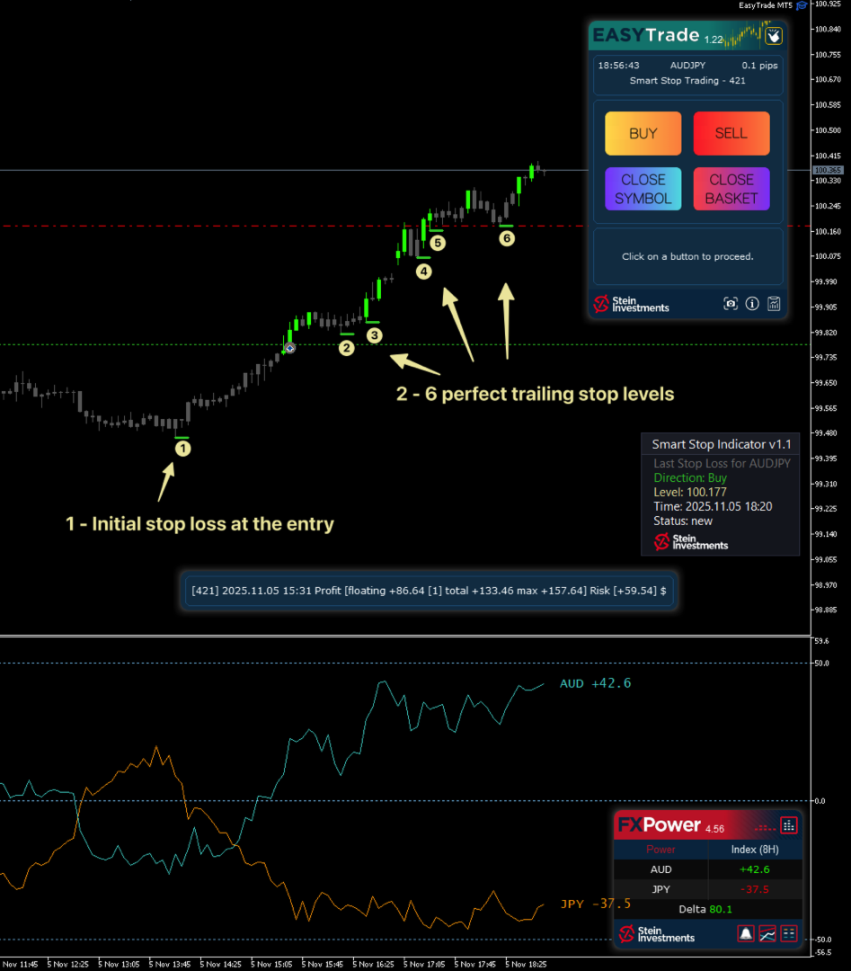The width and height of the screenshot is (851, 971).
Task: Select the Power column header in FX Power
Action: tap(660, 850)
